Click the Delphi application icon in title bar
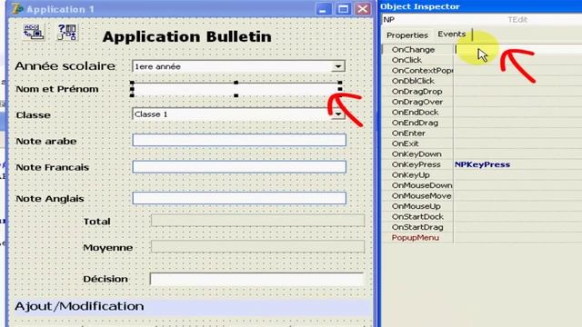Image resolution: width=582 pixels, height=327 pixels. coord(16,9)
